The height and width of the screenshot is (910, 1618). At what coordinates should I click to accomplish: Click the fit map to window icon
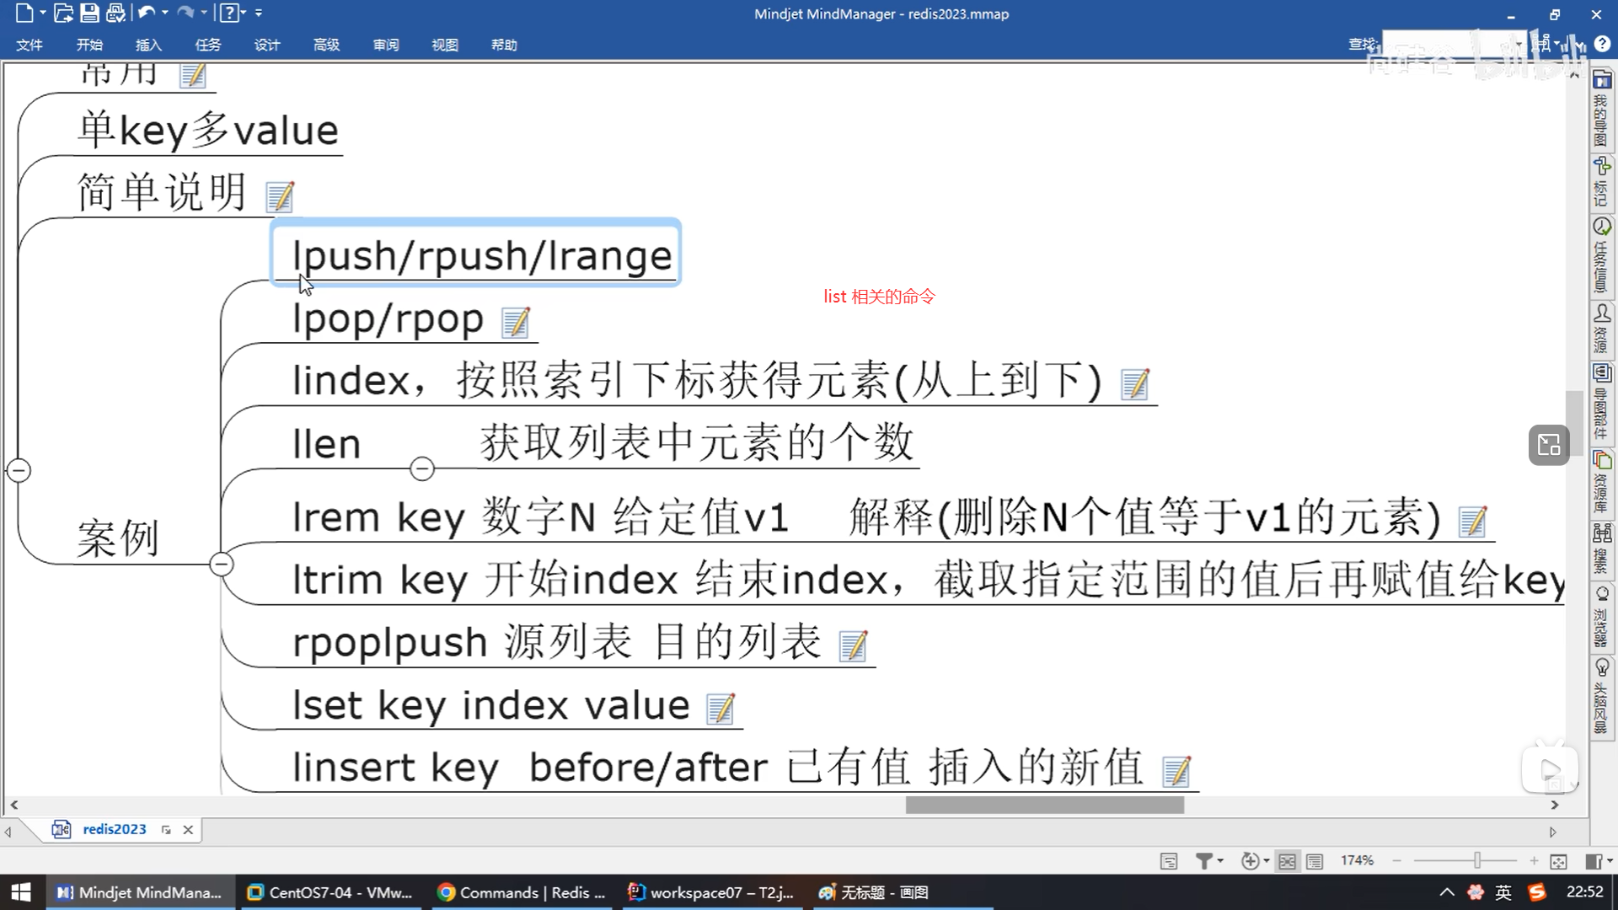point(1558,860)
